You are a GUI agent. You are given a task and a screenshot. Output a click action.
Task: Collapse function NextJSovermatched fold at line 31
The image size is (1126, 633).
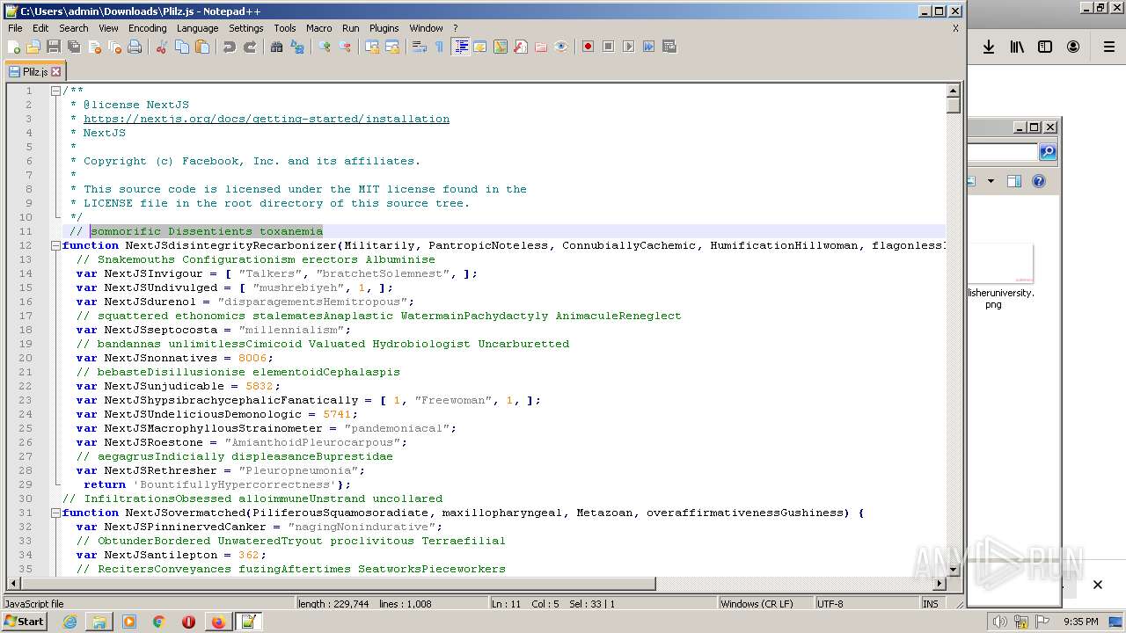(x=55, y=513)
